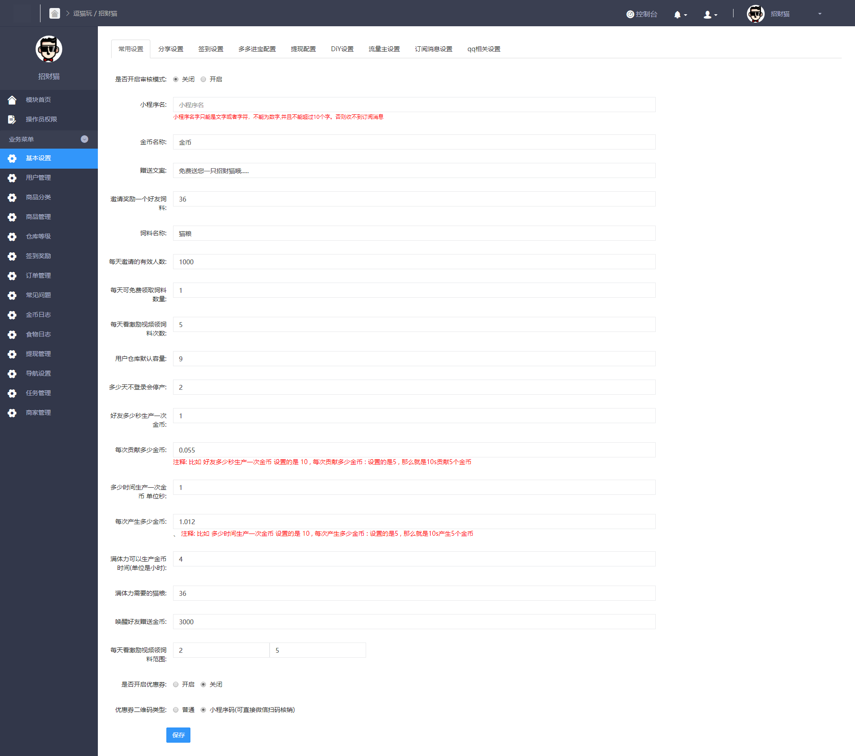
Task: Expand the 招财猫 profile dropdown arrow
Action: [x=819, y=14]
